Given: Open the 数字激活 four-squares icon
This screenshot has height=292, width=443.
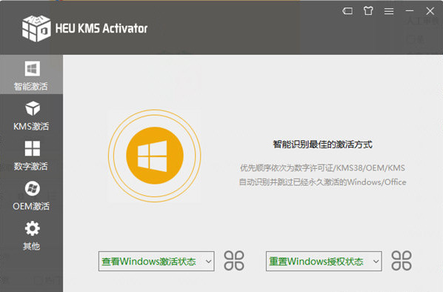Looking at the screenshot, I should 32,148.
